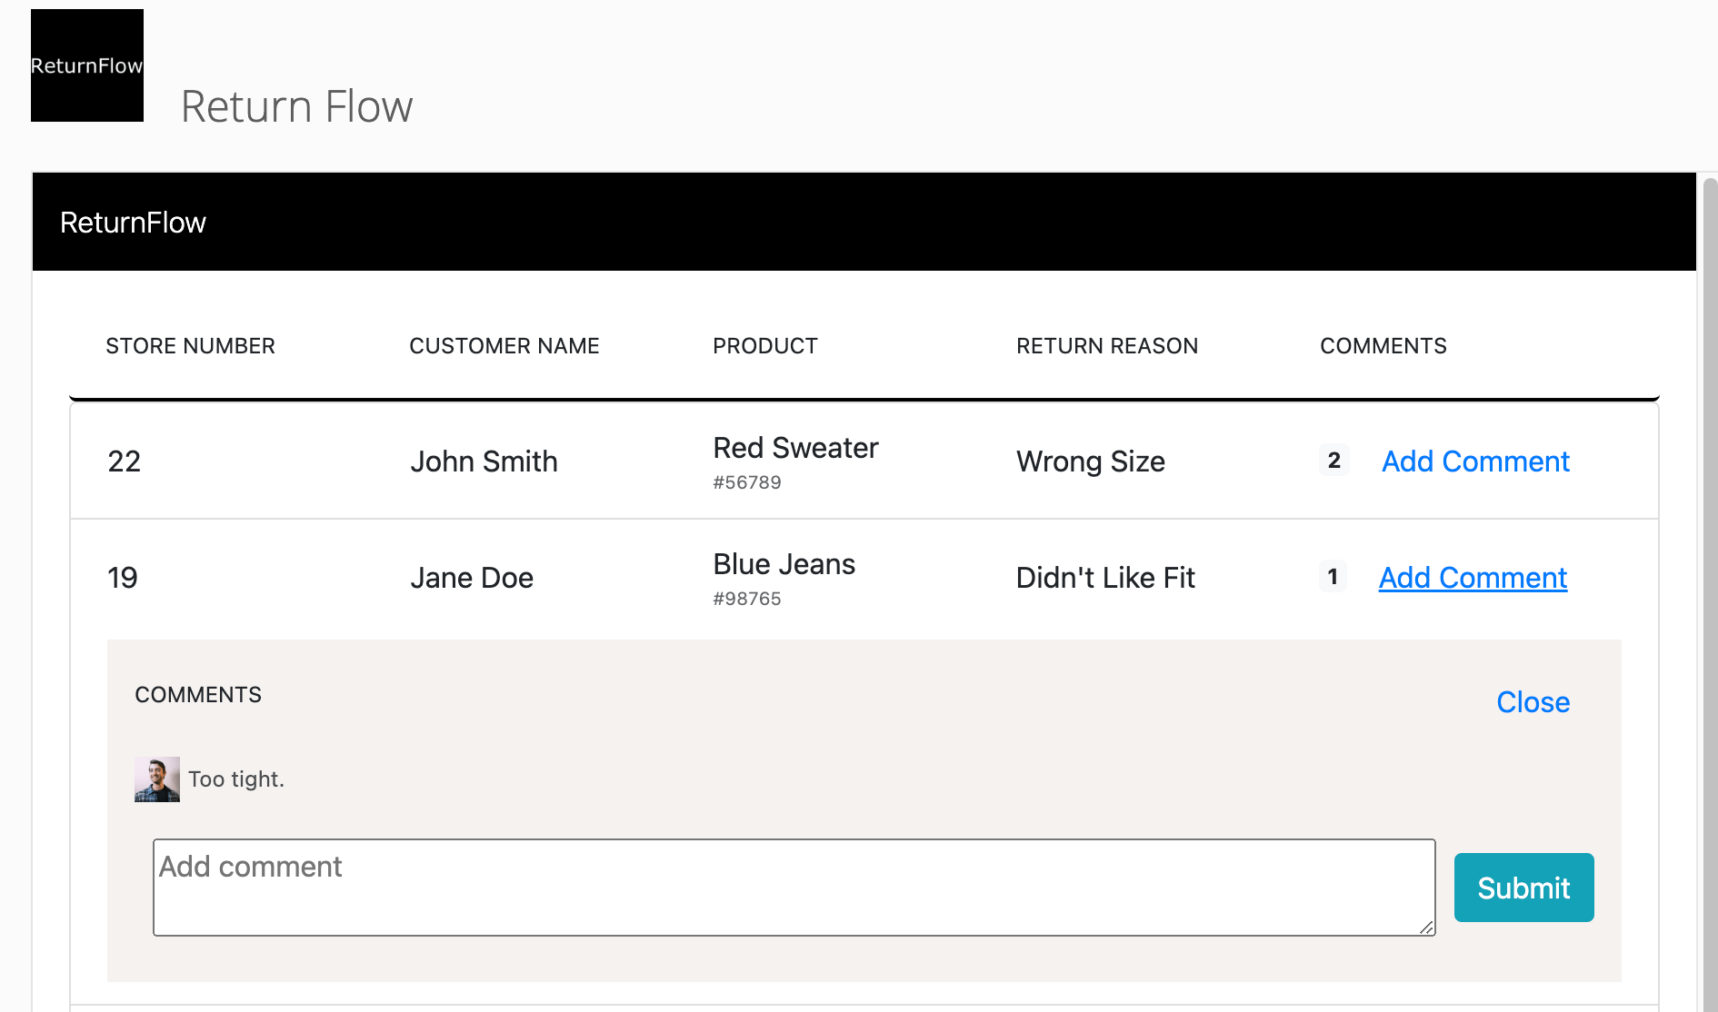Click the COMMENTS column header in the table
Viewport: 1718px width, 1012px height.
tap(1383, 346)
